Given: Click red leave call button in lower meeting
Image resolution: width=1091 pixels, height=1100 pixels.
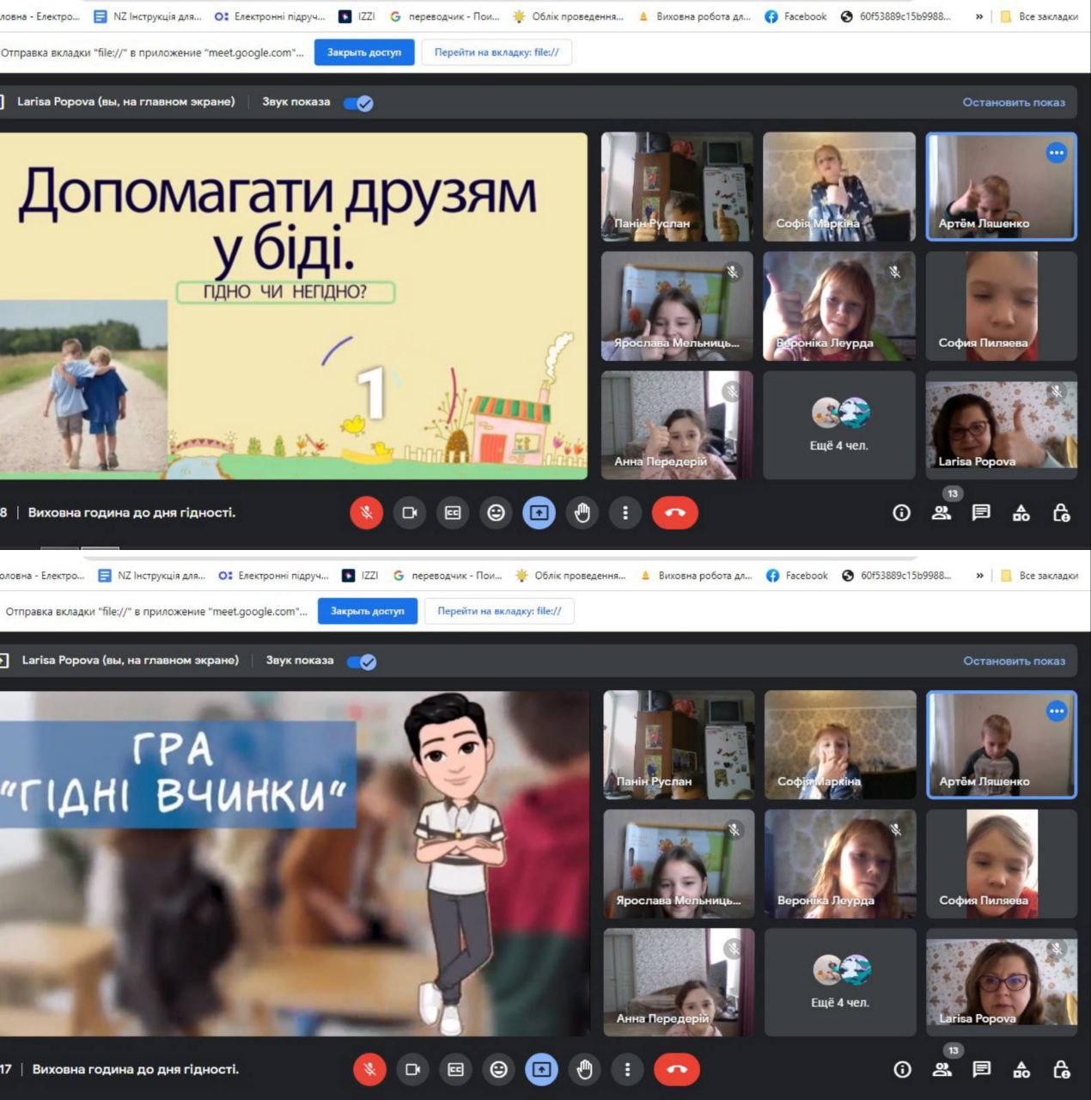Looking at the screenshot, I should 677,1070.
